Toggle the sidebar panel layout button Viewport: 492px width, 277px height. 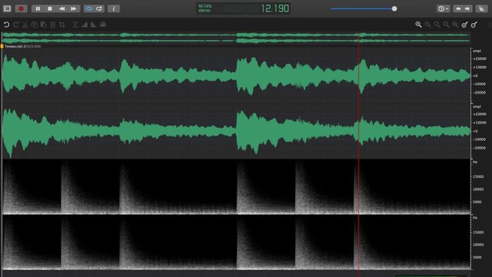tap(7, 8)
